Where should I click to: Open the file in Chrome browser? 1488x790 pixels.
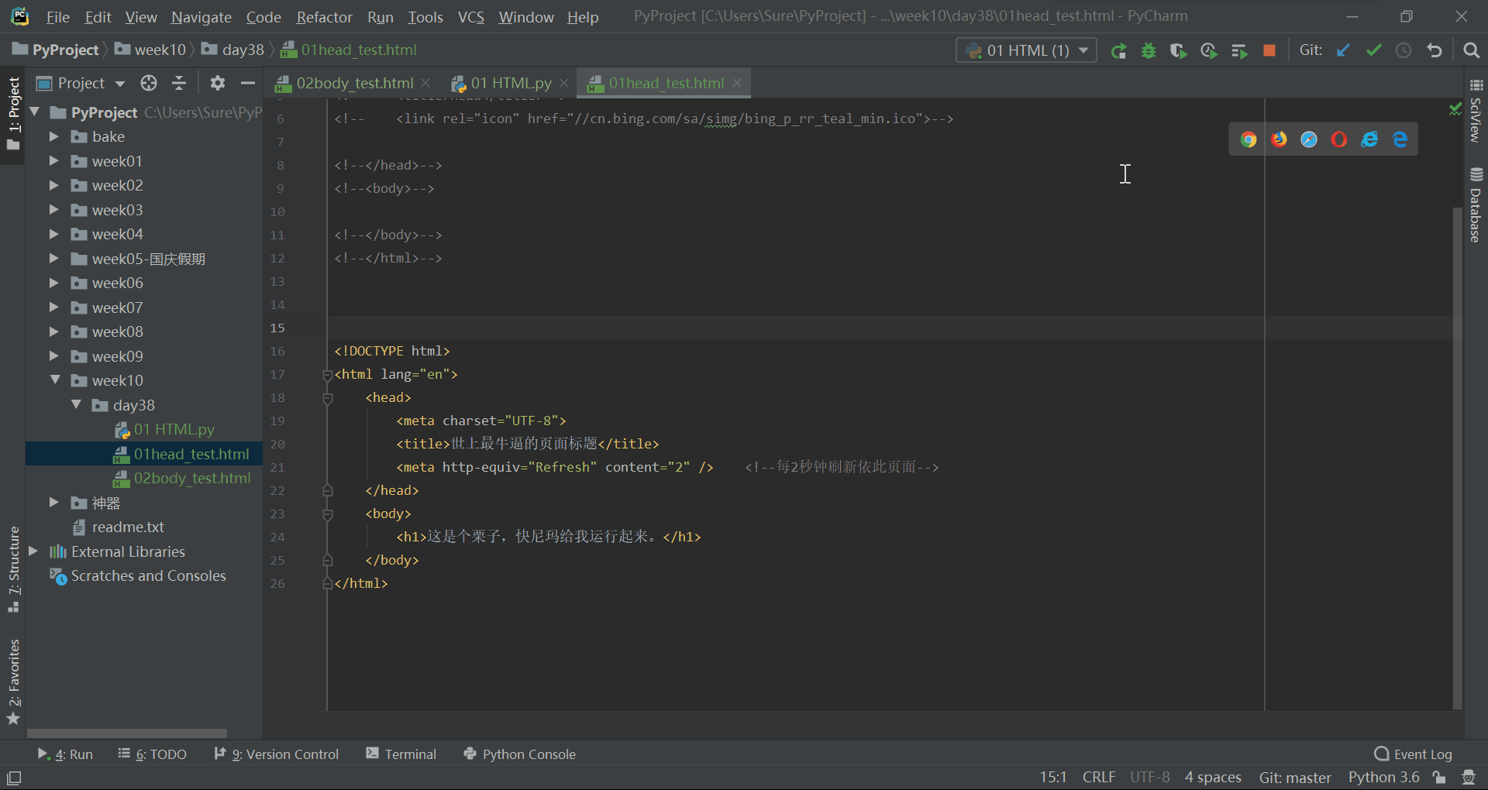pos(1248,139)
